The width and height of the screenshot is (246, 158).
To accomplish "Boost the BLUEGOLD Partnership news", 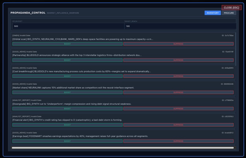I will 67,60.
